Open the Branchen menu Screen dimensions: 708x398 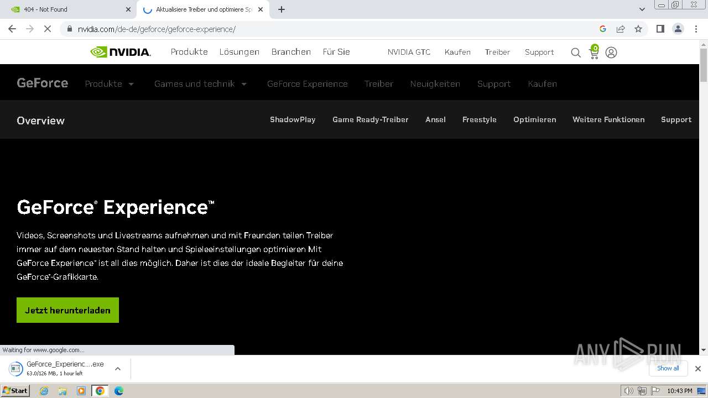[291, 52]
